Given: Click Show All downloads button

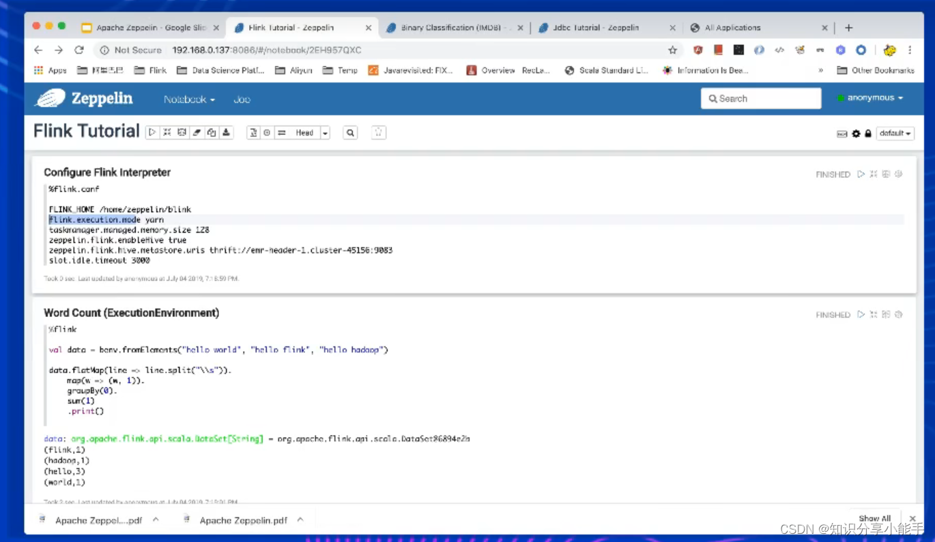Looking at the screenshot, I should click(875, 519).
